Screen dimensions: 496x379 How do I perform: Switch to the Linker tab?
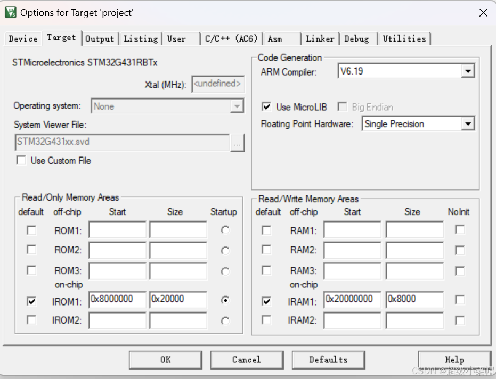click(320, 39)
